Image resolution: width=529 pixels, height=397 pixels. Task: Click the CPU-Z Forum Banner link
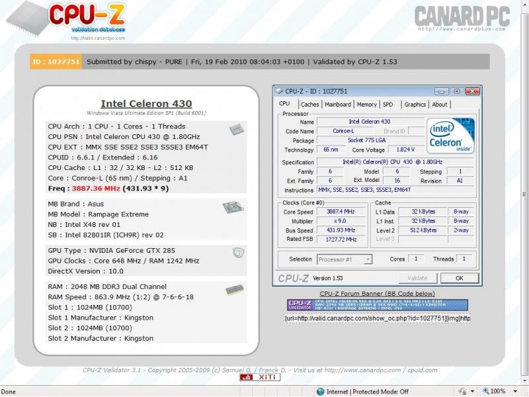tap(377, 293)
